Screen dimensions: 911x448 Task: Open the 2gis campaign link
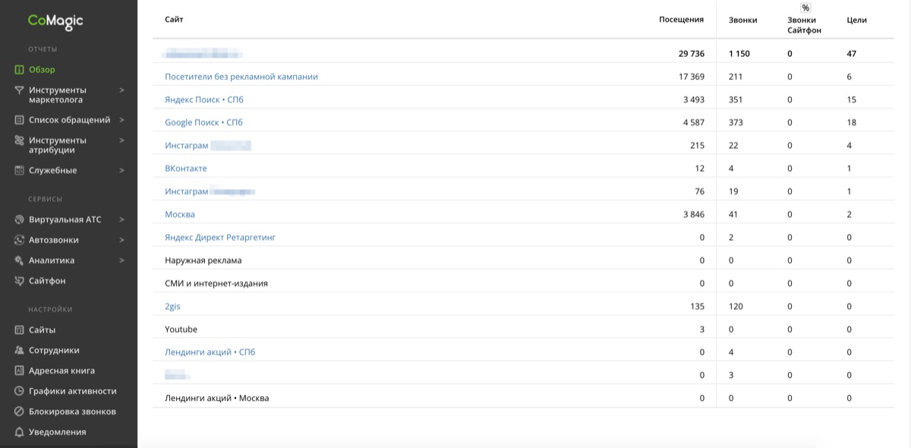pyautogui.click(x=172, y=307)
